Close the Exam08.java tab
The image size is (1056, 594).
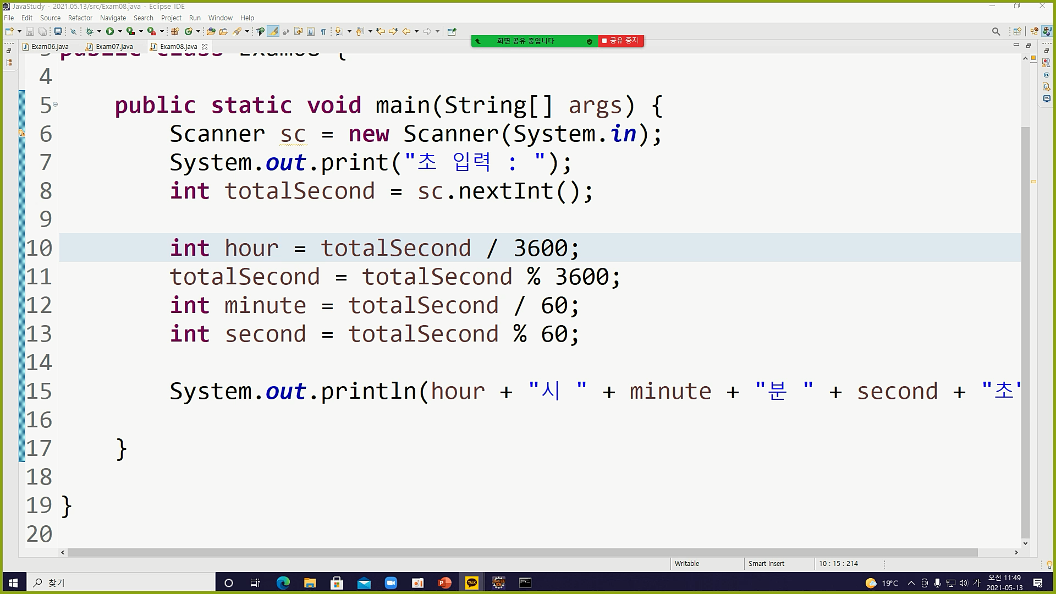pos(205,47)
